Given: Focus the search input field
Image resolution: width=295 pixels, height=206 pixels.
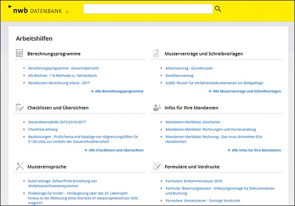Looking at the screenshot, I should [x=147, y=9].
